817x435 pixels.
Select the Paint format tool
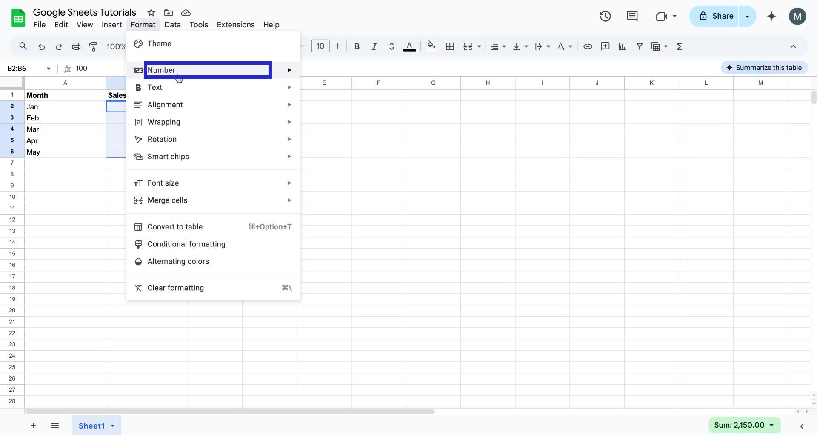(93, 46)
